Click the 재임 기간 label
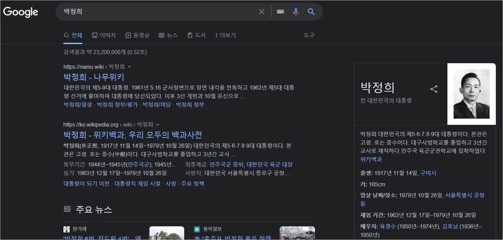503x240 pixels. pos(373,215)
